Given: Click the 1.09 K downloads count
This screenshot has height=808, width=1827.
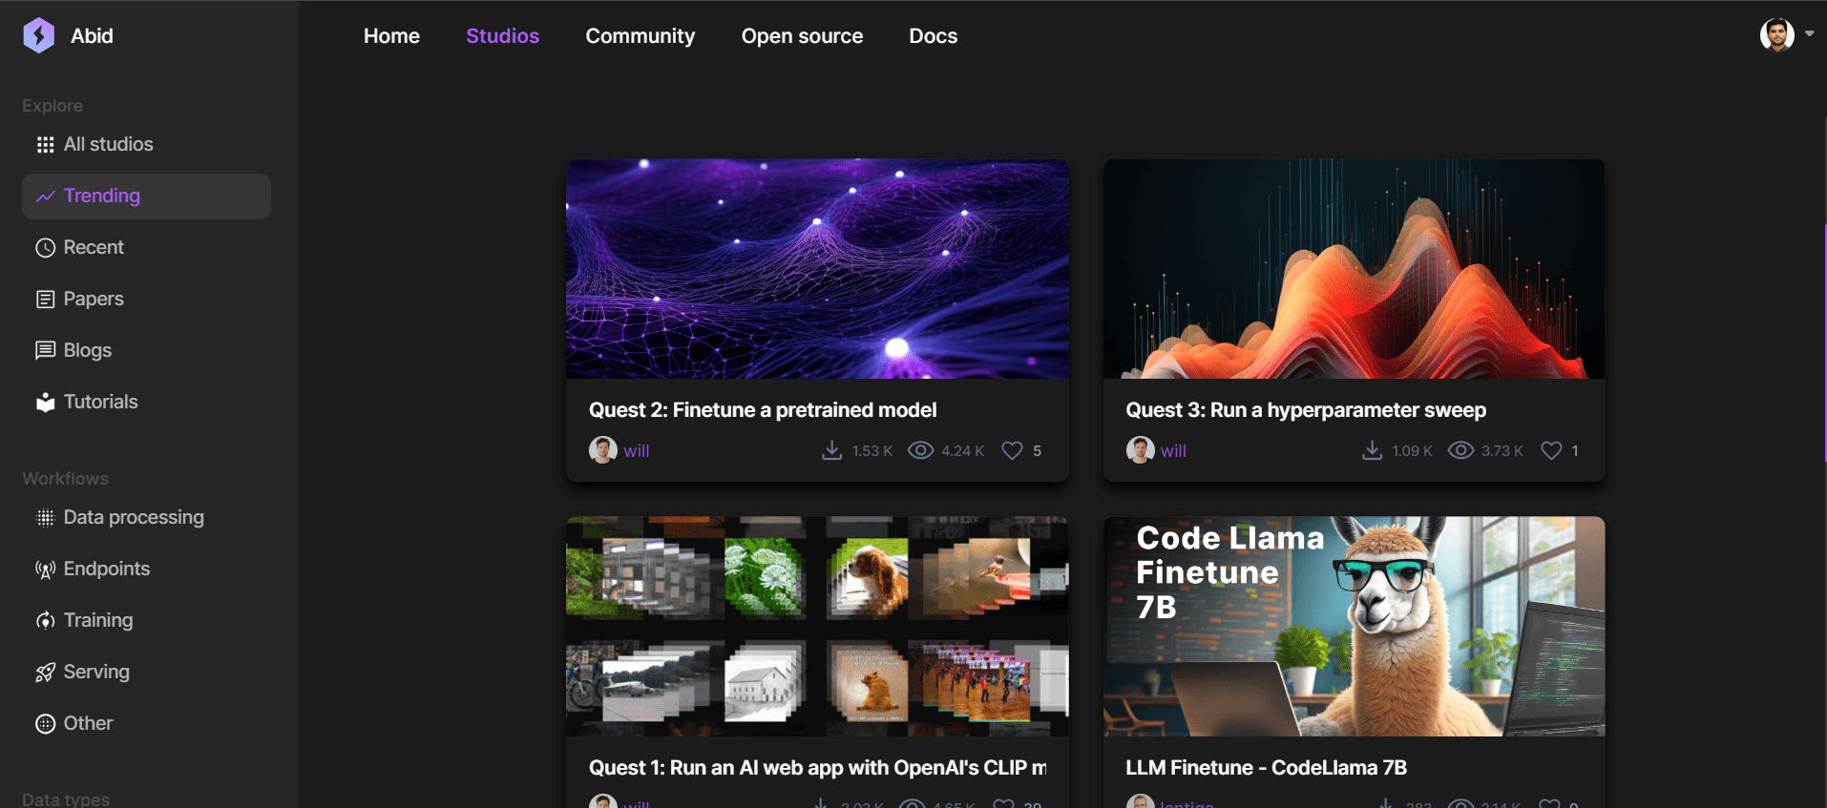Looking at the screenshot, I should 1412,451.
